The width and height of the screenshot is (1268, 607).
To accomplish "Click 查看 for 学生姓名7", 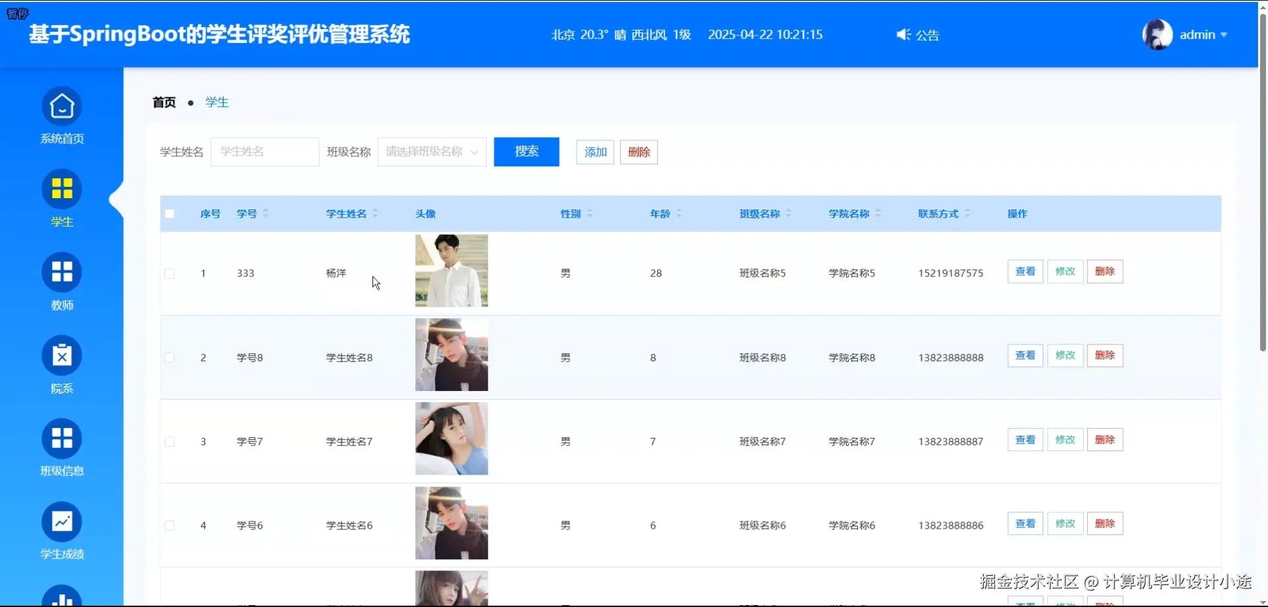I will pyautogui.click(x=1026, y=440).
